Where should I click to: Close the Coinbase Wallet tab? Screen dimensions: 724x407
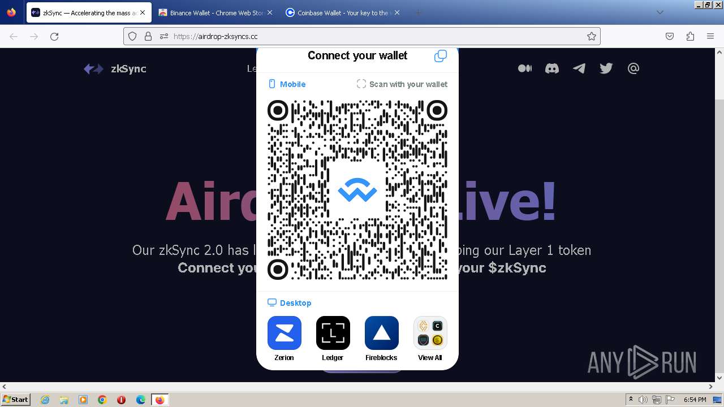pyautogui.click(x=397, y=12)
